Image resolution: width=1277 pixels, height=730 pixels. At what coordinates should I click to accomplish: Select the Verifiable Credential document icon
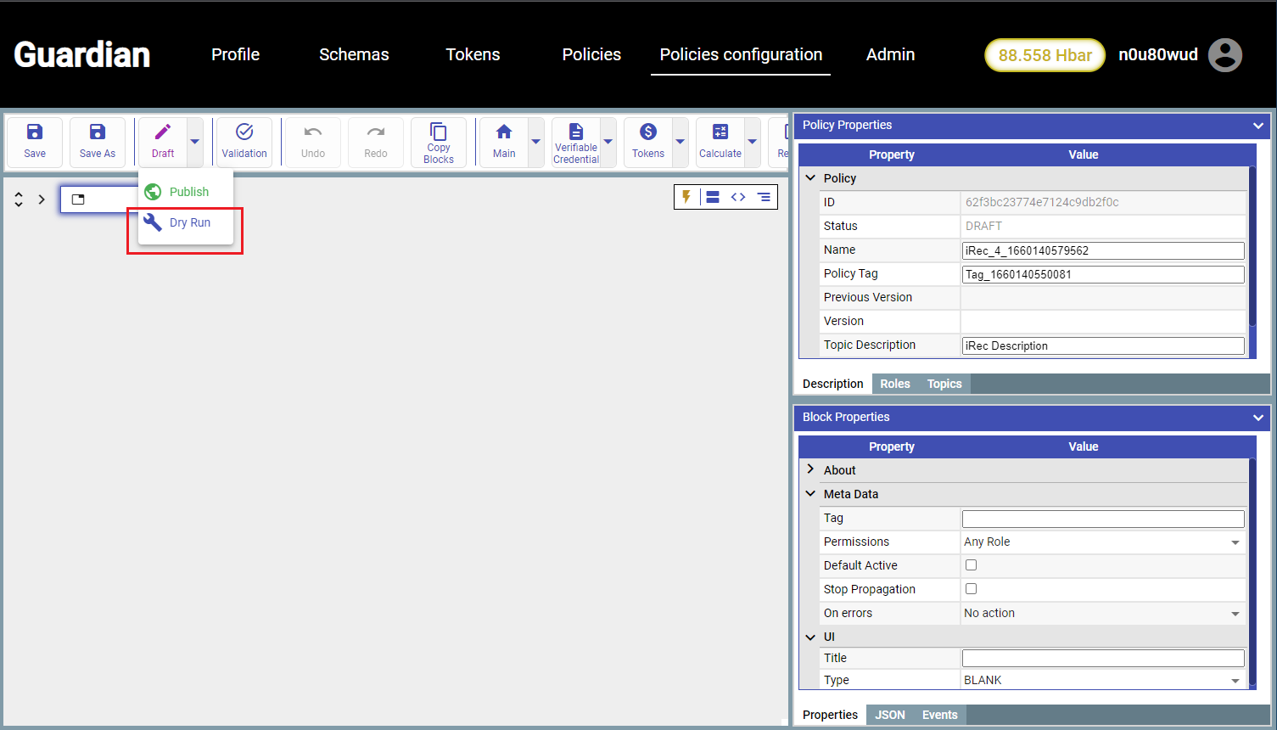click(x=576, y=132)
